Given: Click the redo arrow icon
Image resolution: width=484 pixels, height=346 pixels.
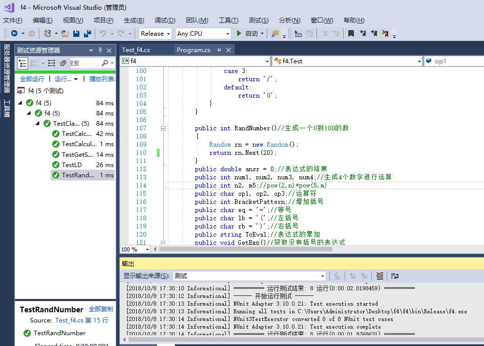Looking at the screenshot, I should pyautogui.click(x=121, y=33).
